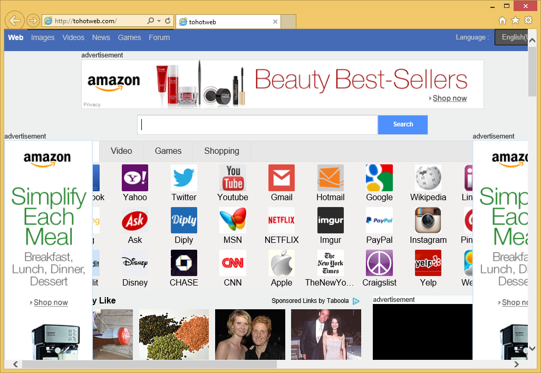The image size is (541, 373).
Task: Click Shop now in the left Amazon ad
Action: point(51,302)
